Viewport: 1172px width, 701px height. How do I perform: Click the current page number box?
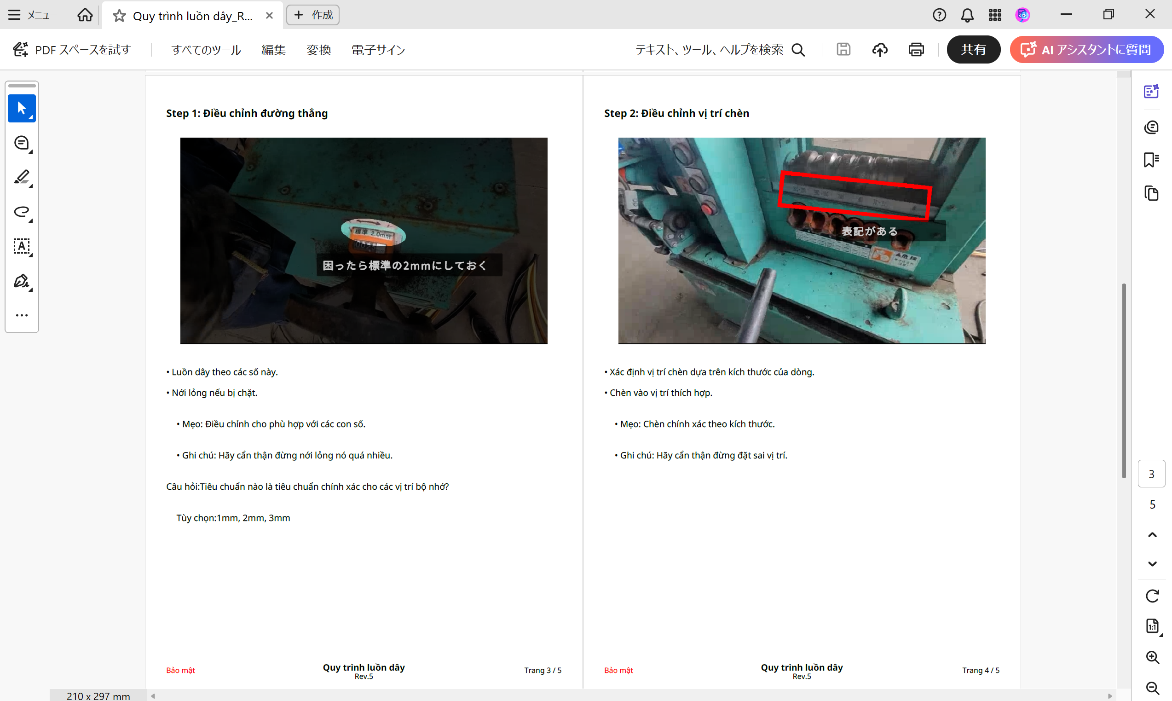1151,474
